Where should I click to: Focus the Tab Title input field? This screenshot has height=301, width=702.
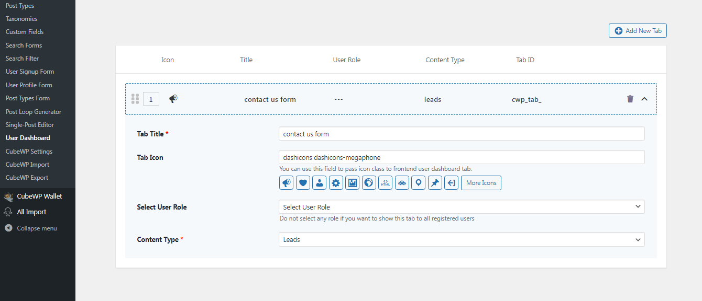(462, 134)
